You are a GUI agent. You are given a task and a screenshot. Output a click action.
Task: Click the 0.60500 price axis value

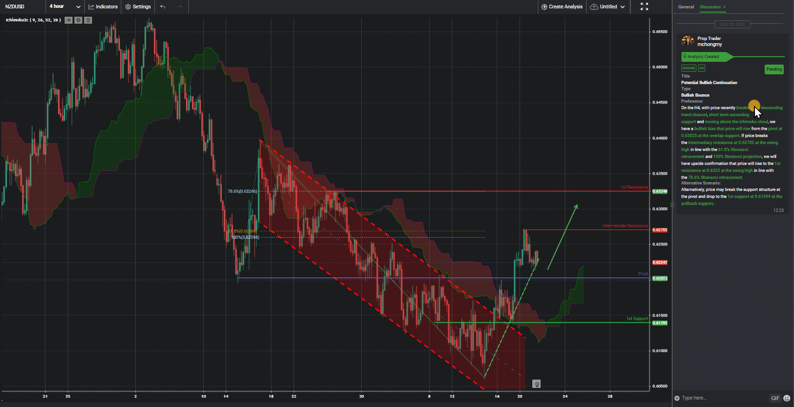[660, 386]
